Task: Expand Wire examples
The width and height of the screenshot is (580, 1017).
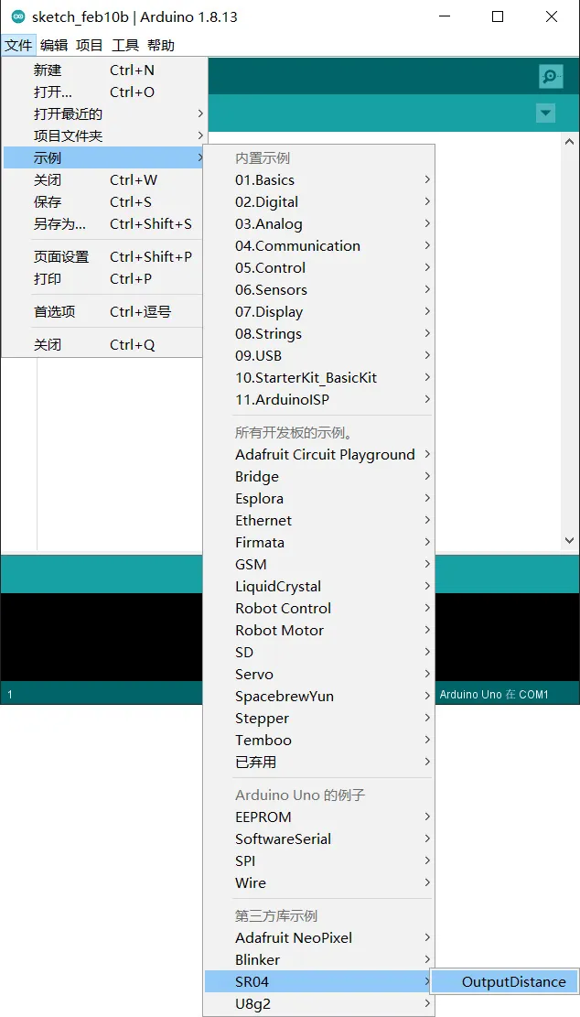Action: pos(319,883)
